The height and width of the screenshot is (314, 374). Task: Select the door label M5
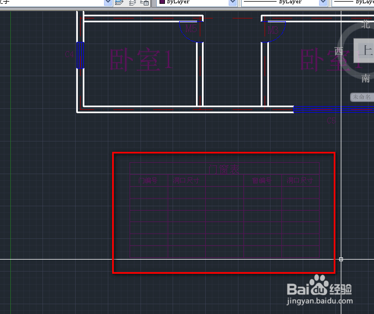[191, 29]
